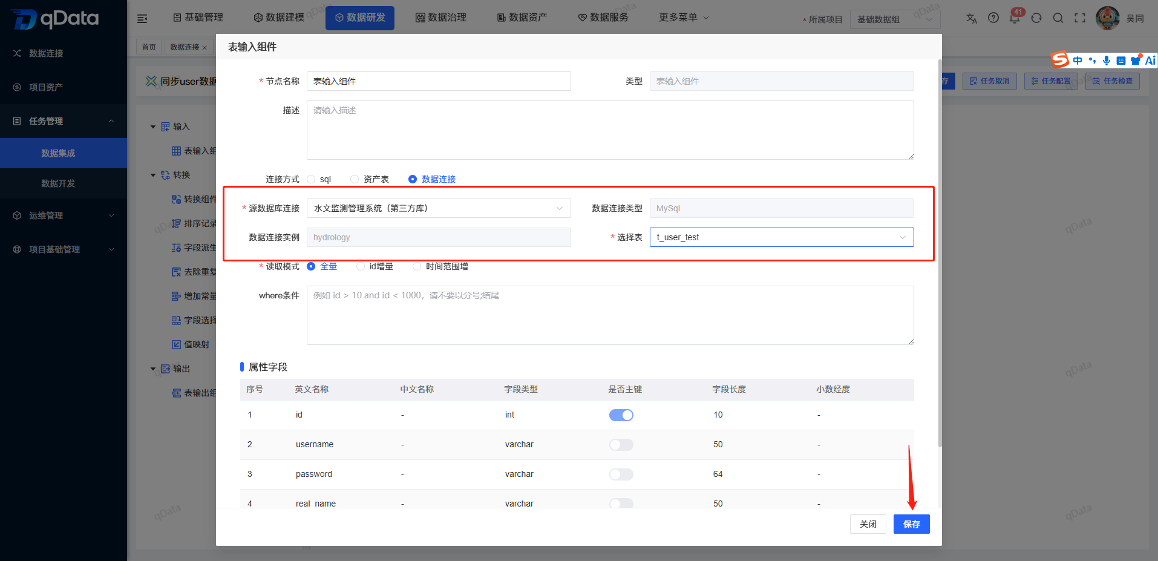1158x561 pixels.
Task: Click the Sogou AI icon
Action: [1150, 61]
